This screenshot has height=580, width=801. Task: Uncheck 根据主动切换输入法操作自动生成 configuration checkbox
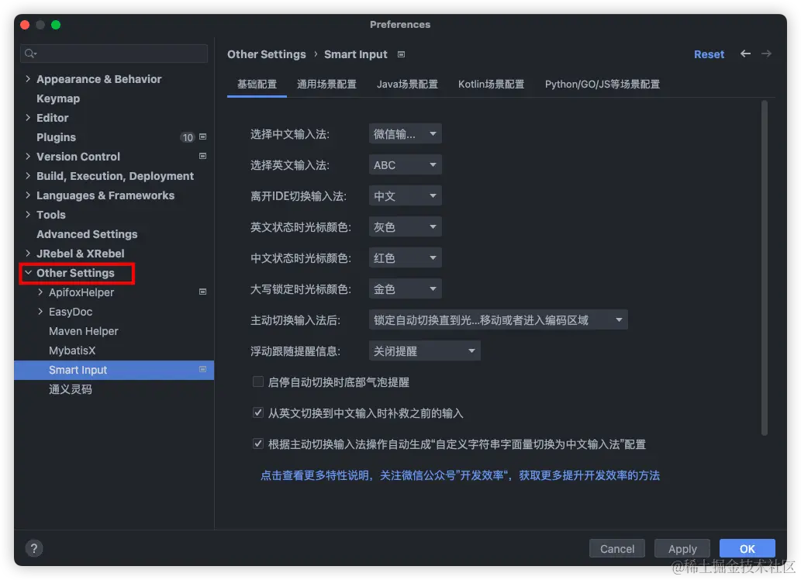[x=258, y=444]
